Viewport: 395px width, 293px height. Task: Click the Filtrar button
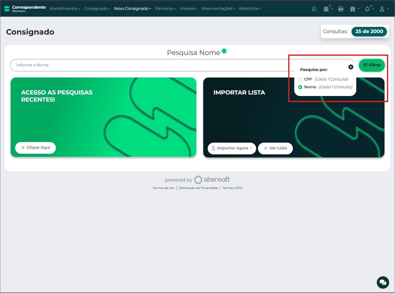click(x=372, y=65)
